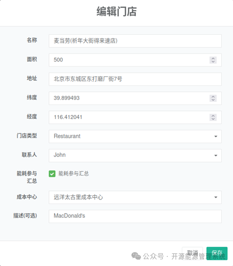Raise 经度 value with up spinner arrow

point(213,116)
